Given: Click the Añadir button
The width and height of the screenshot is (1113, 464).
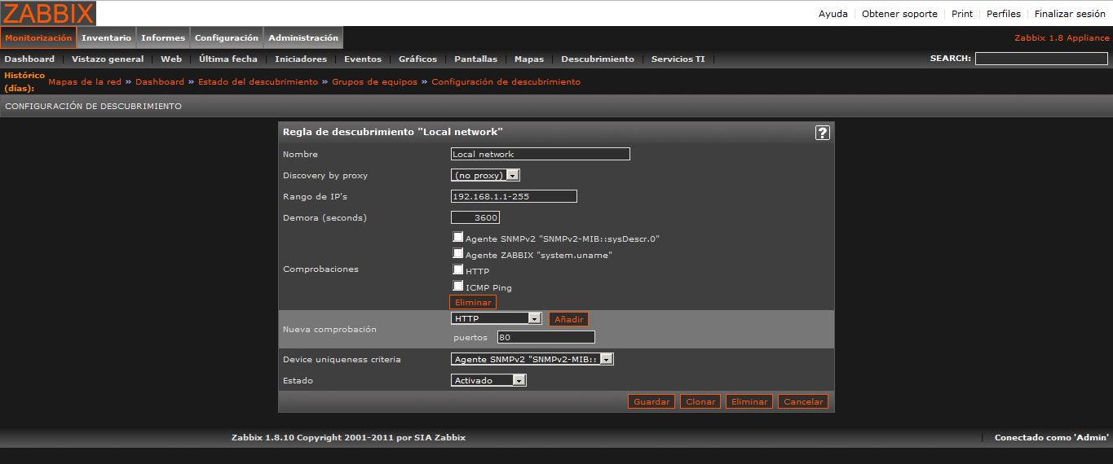Looking at the screenshot, I should (x=568, y=320).
